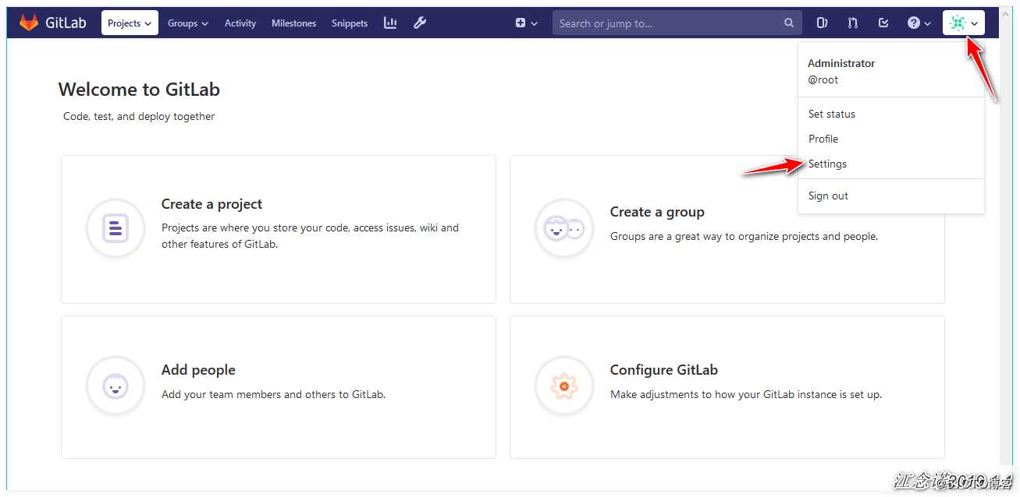Open the Admin area wrench icon
Viewport: 1020px width, 497px height.
pos(420,23)
